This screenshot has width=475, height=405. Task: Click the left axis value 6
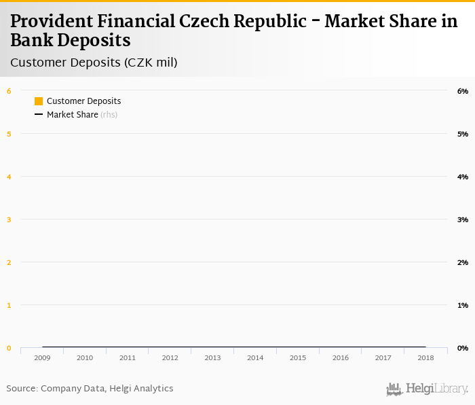click(x=9, y=91)
